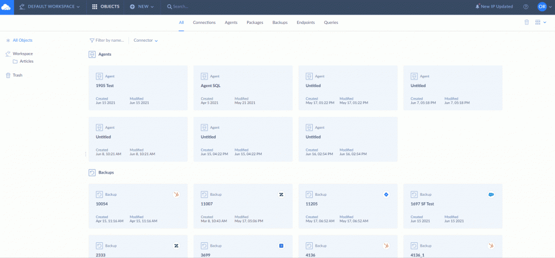Click the Zendesk icon on backup 11007
Screen dimensions: 555x258
pos(281,194)
